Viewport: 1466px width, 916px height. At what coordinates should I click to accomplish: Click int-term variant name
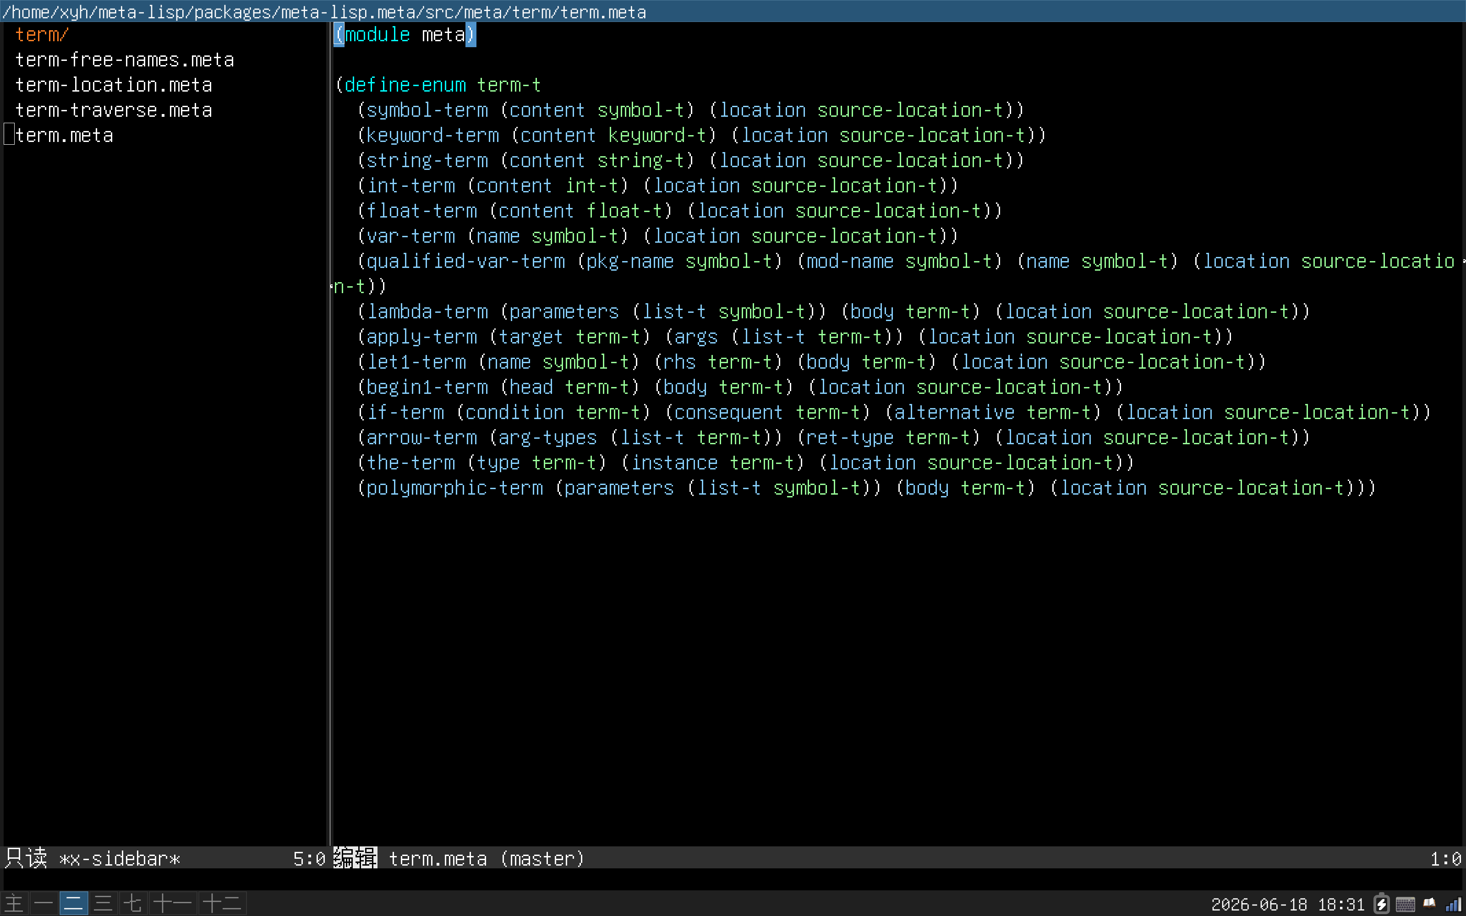[x=411, y=185]
